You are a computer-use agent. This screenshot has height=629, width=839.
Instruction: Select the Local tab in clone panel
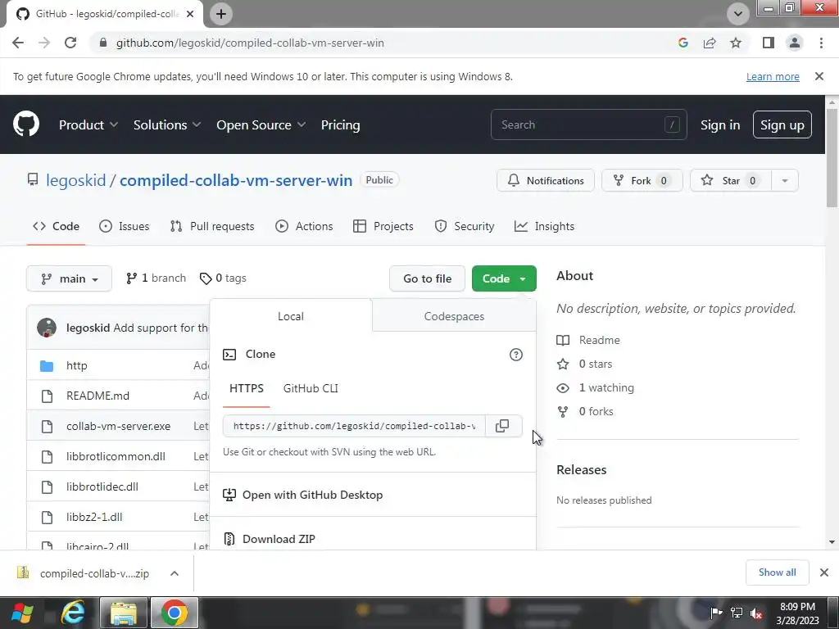291,316
